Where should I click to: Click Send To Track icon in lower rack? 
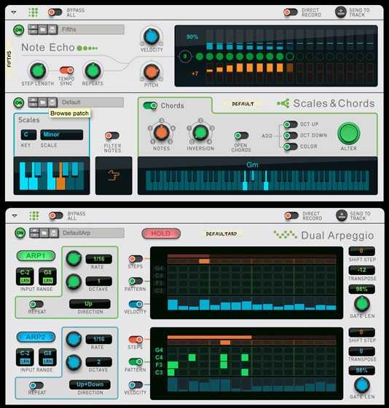point(342,215)
